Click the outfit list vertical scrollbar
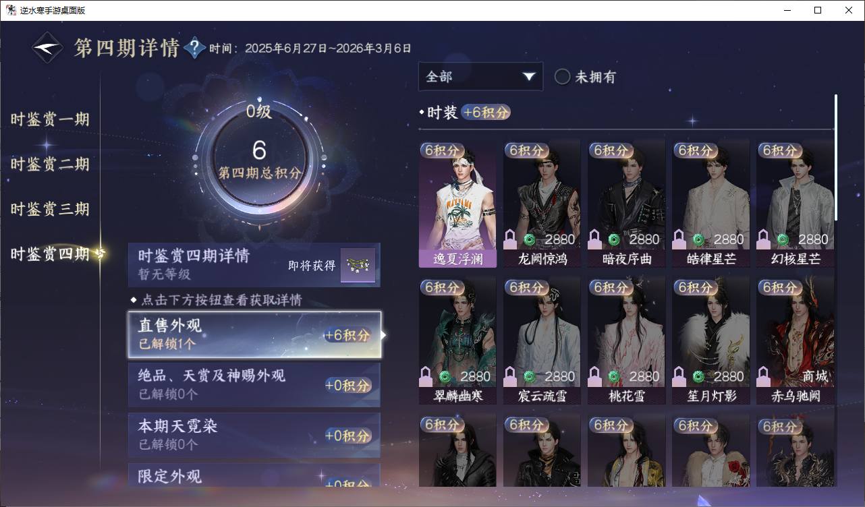 836,156
